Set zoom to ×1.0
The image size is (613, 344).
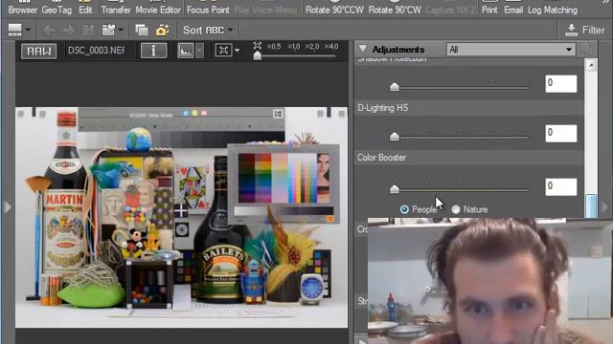(x=294, y=47)
